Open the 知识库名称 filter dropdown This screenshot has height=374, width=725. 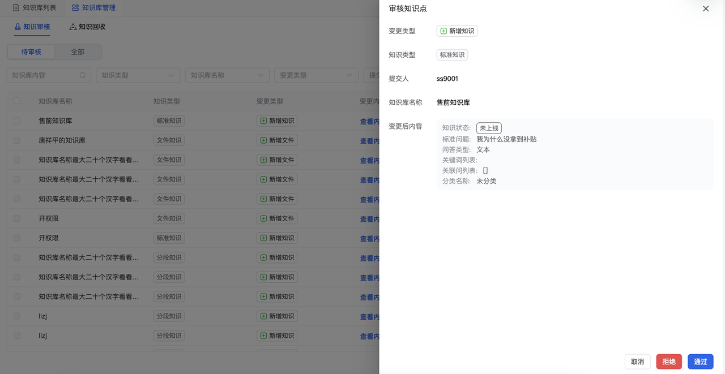tap(227, 75)
